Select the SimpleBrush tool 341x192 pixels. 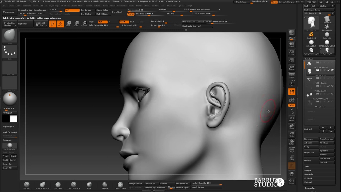311,35
